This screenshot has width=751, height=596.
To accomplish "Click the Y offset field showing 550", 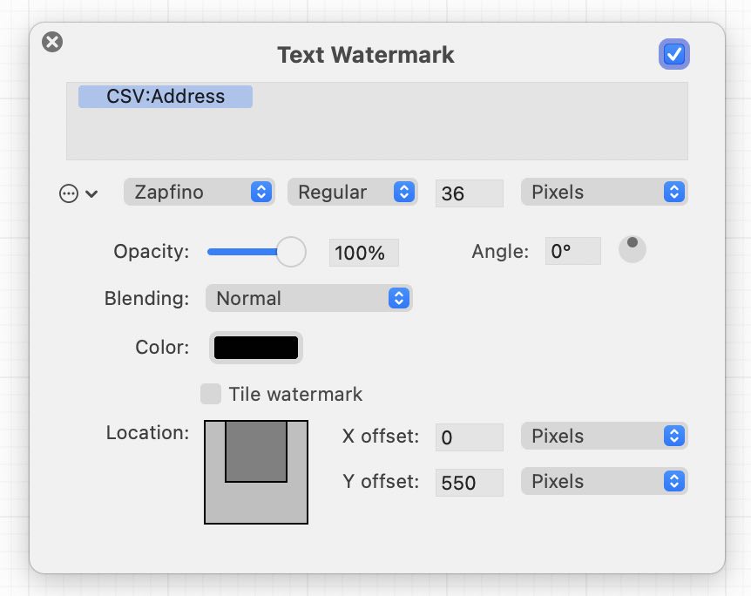I will [469, 482].
